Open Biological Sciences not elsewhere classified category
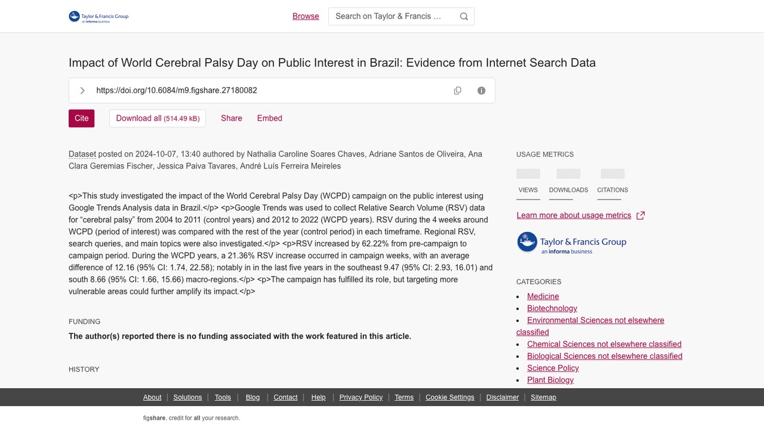764x430 pixels. 605,356
